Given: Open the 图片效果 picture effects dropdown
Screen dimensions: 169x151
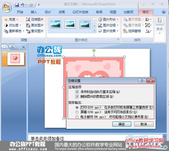Looking at the screenshot, I should (x=108, y=31).
